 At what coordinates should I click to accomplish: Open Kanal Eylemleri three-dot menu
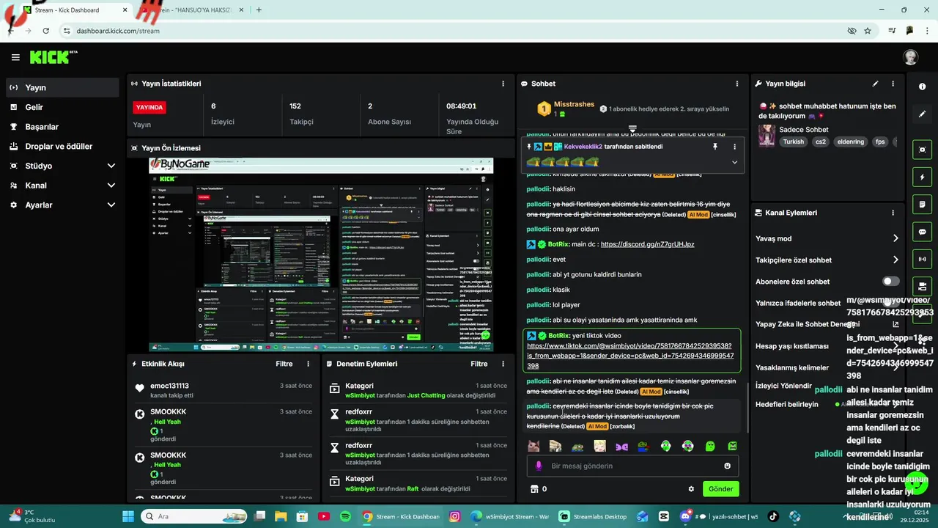pos(893,213)
